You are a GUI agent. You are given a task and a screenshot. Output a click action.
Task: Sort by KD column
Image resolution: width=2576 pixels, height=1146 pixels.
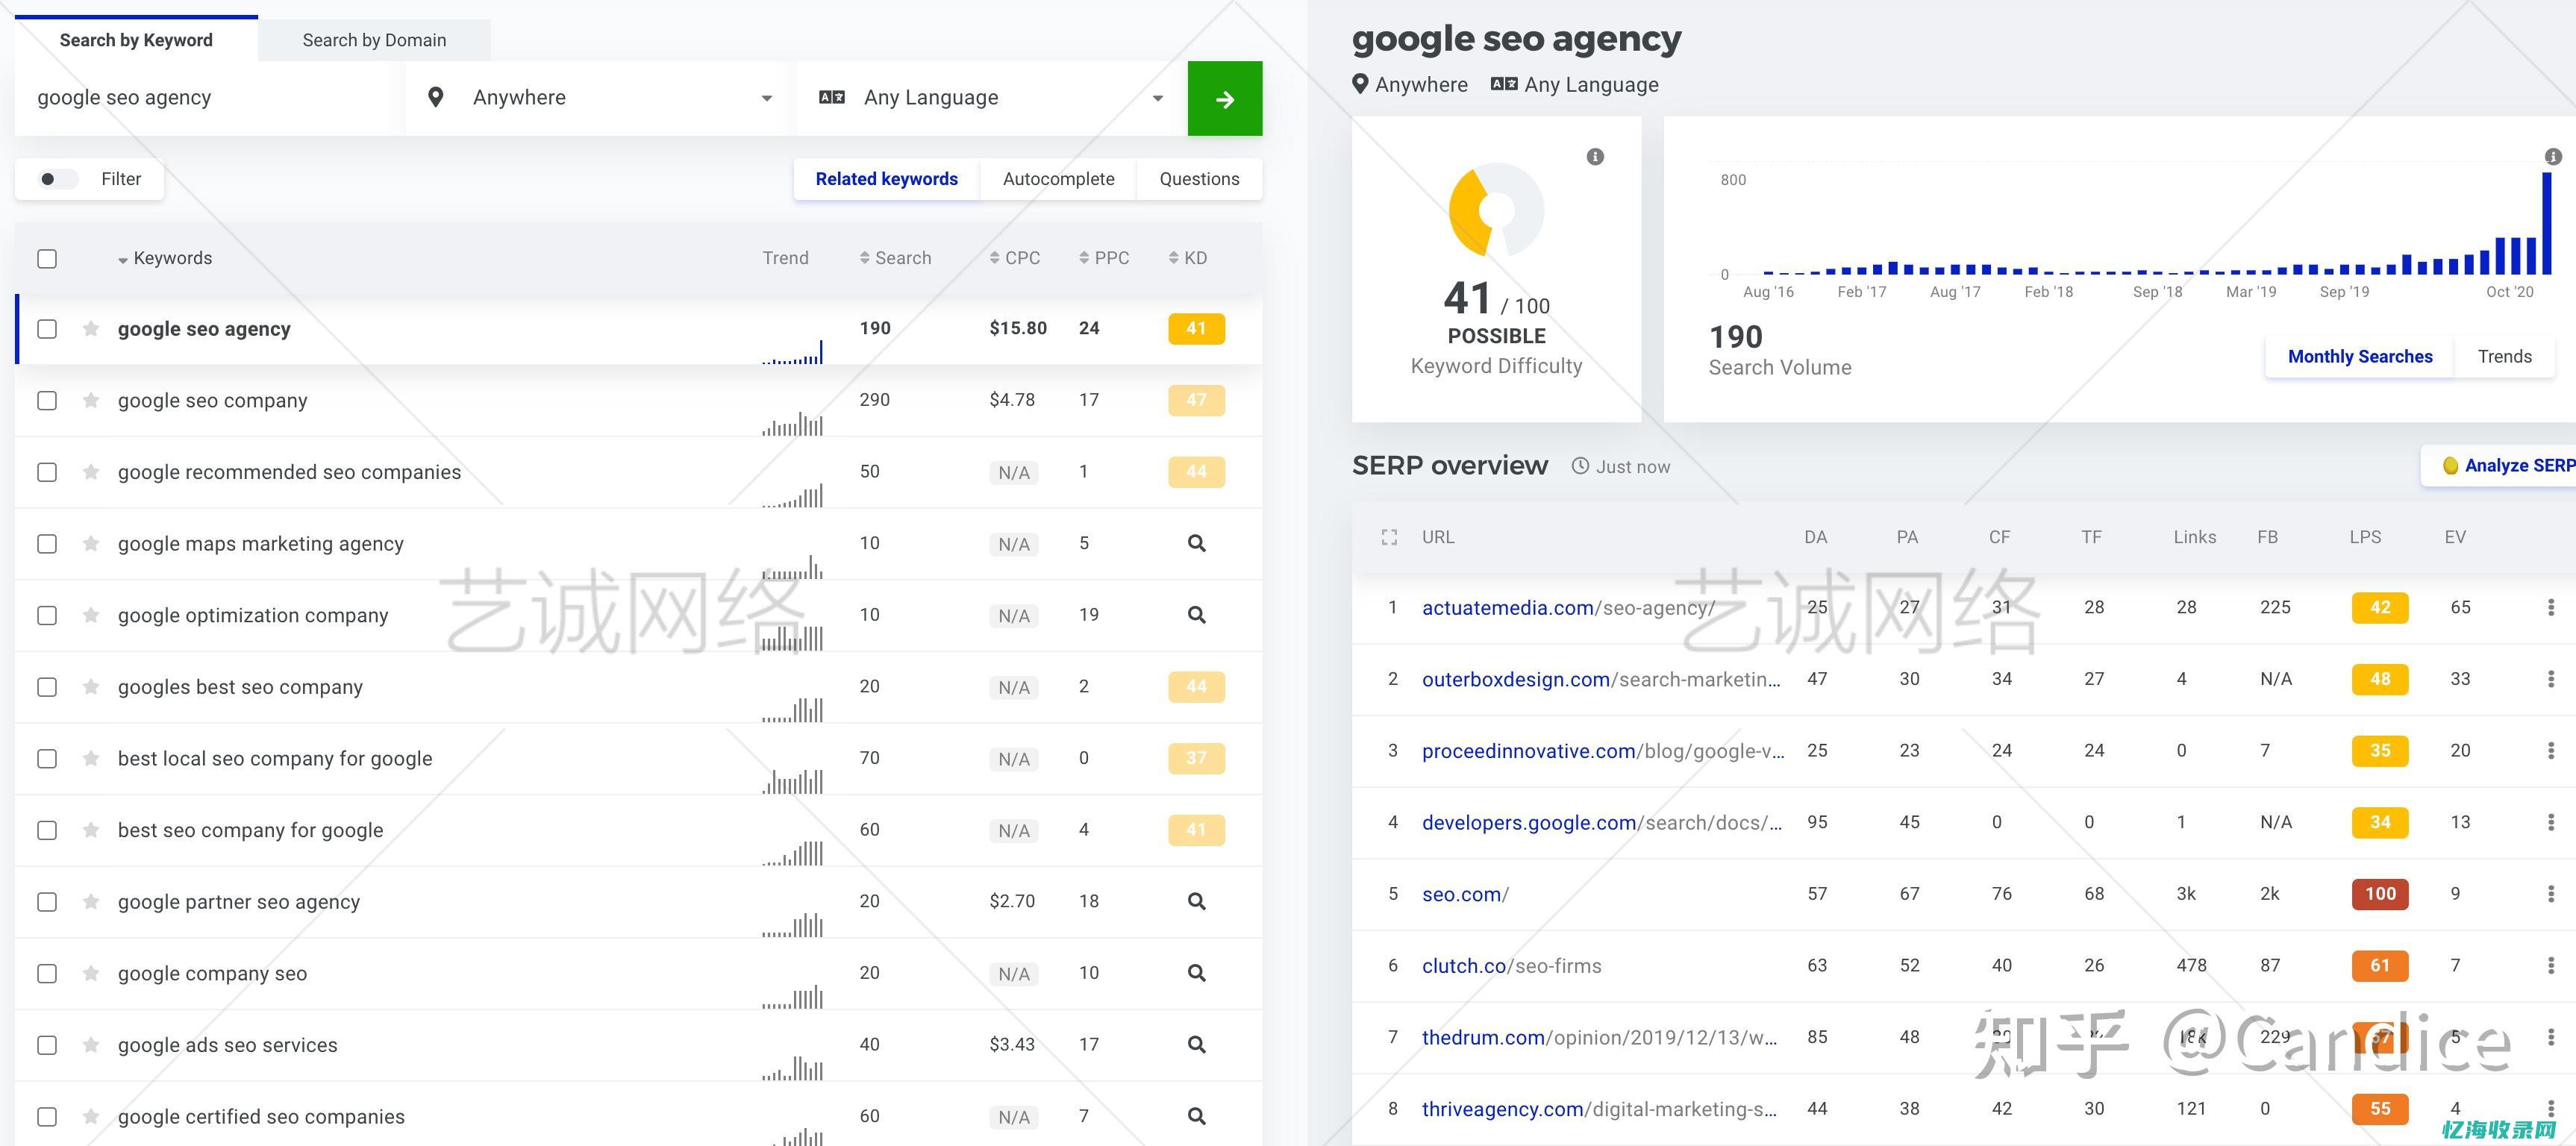tap(1188, 258)
